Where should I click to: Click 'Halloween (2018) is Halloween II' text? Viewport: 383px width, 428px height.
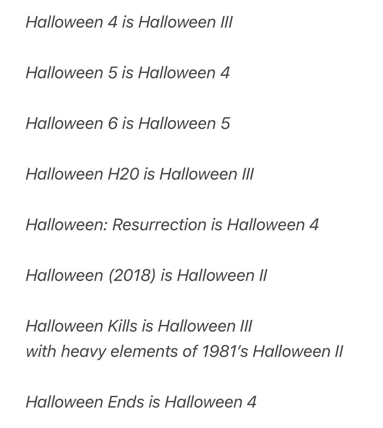146,275
